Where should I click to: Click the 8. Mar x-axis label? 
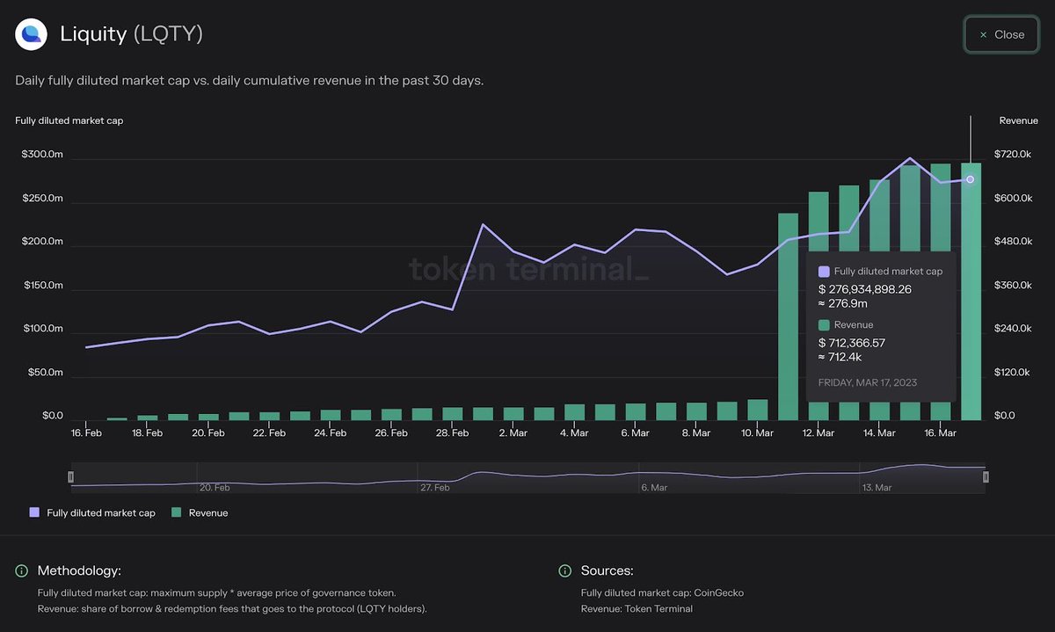pos(695,433)
